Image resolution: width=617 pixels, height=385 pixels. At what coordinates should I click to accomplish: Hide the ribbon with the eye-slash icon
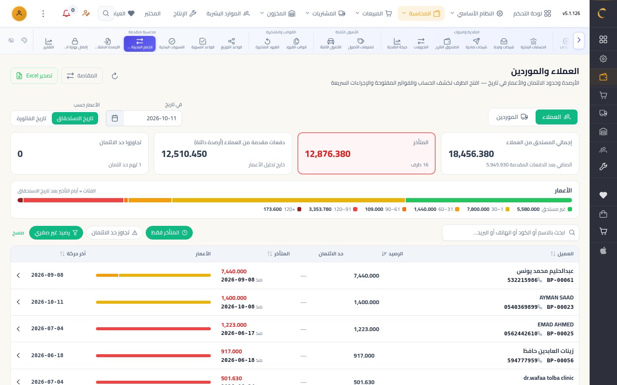tap(11, 41)
